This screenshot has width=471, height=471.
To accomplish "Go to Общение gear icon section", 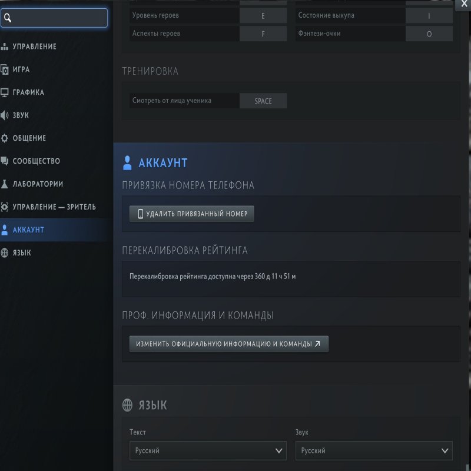I will click(5, 138).
